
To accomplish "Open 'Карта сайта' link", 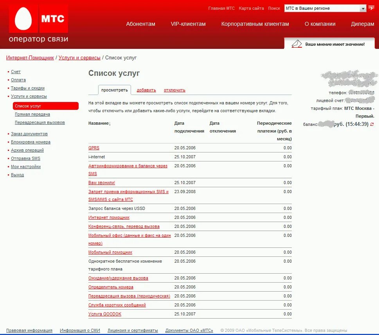I will 251,8.
